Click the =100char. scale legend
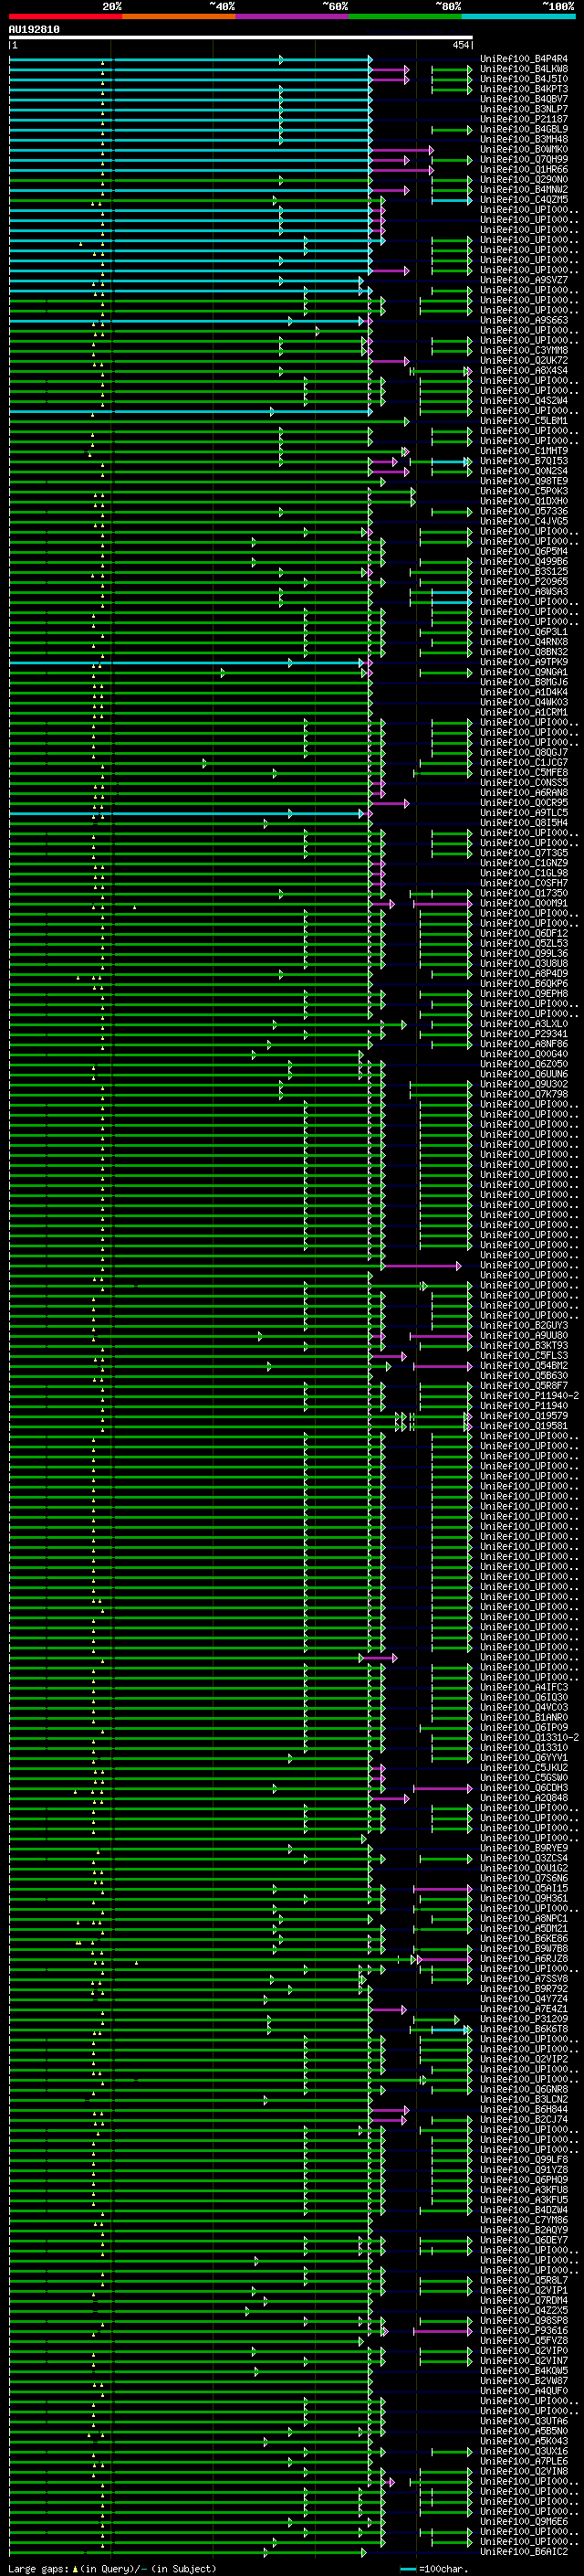 (x=433, y=2569)
